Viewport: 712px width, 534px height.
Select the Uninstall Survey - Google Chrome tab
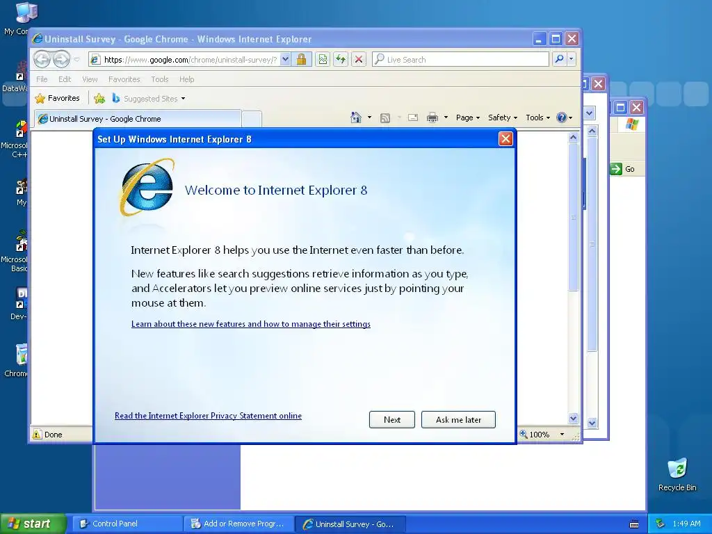pos(138,119)
